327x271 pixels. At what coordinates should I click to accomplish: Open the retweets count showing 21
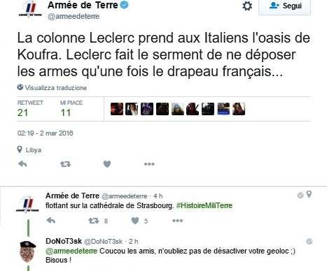coord(30,109)
